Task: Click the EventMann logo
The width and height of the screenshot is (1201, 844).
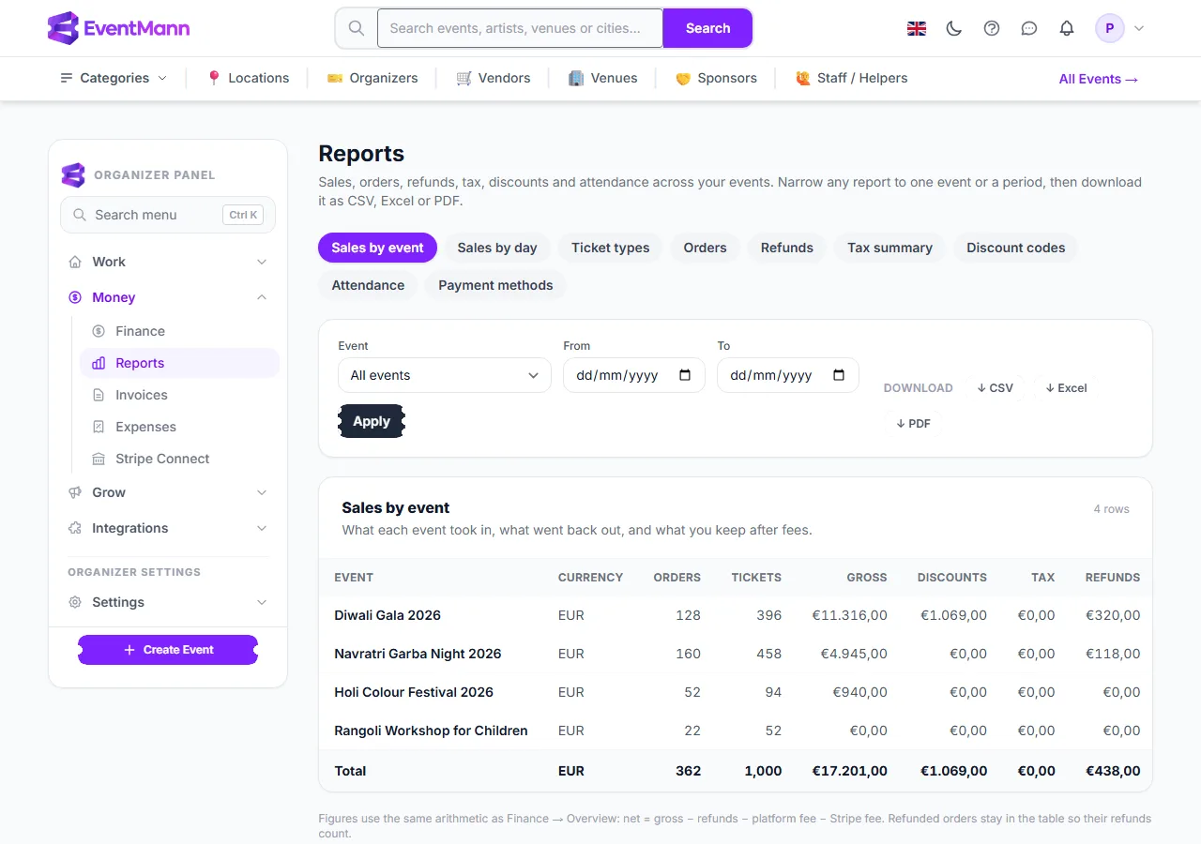Action: click(118, 28)
